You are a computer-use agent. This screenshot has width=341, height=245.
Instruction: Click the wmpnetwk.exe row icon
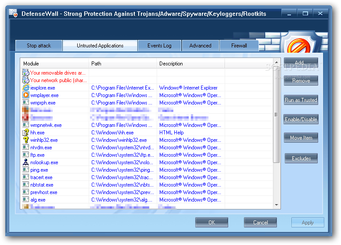[x=25, y=125]
